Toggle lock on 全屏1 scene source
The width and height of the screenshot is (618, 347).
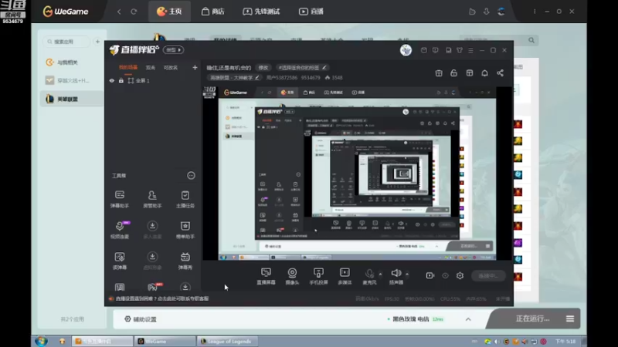click(121, 81)
